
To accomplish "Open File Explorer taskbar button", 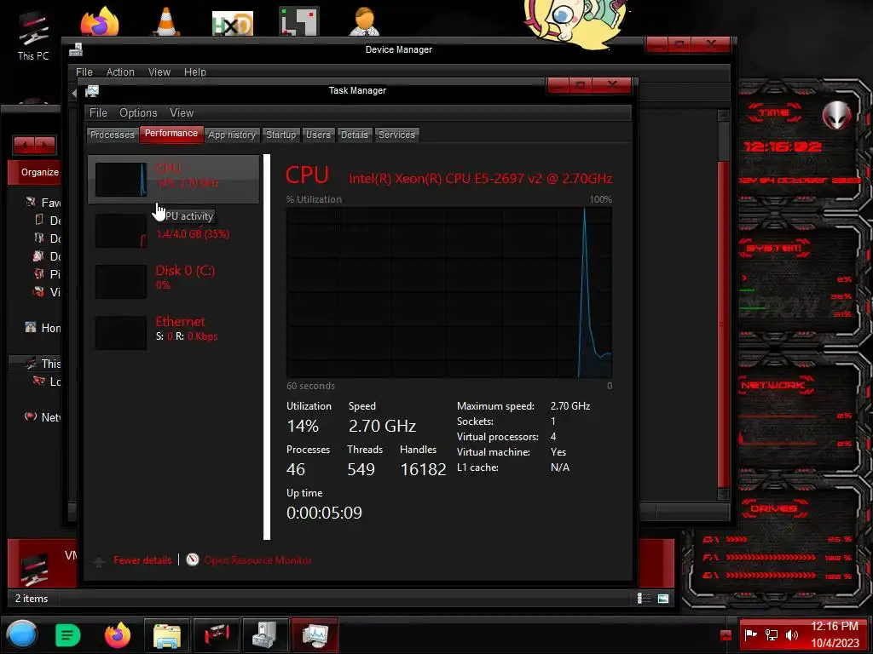I will click(167, 635).
